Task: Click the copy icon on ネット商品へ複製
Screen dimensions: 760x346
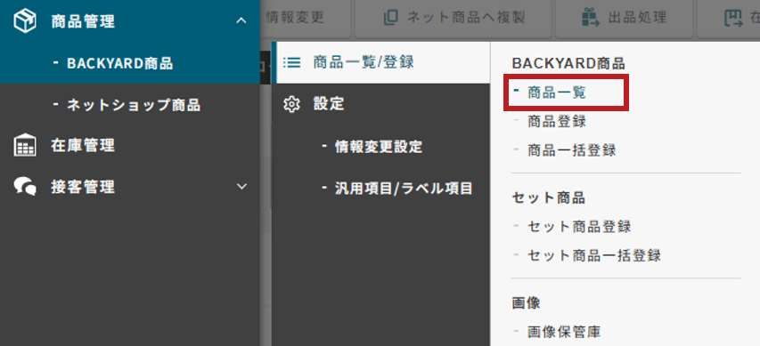Action: click(x=390, y=18)
